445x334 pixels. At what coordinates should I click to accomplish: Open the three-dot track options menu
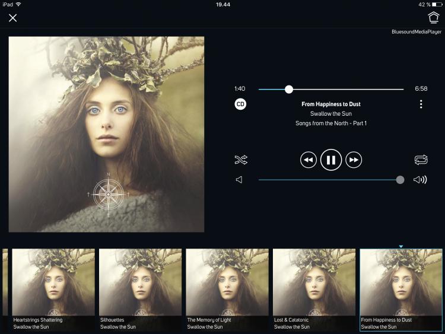click(421, 104)
